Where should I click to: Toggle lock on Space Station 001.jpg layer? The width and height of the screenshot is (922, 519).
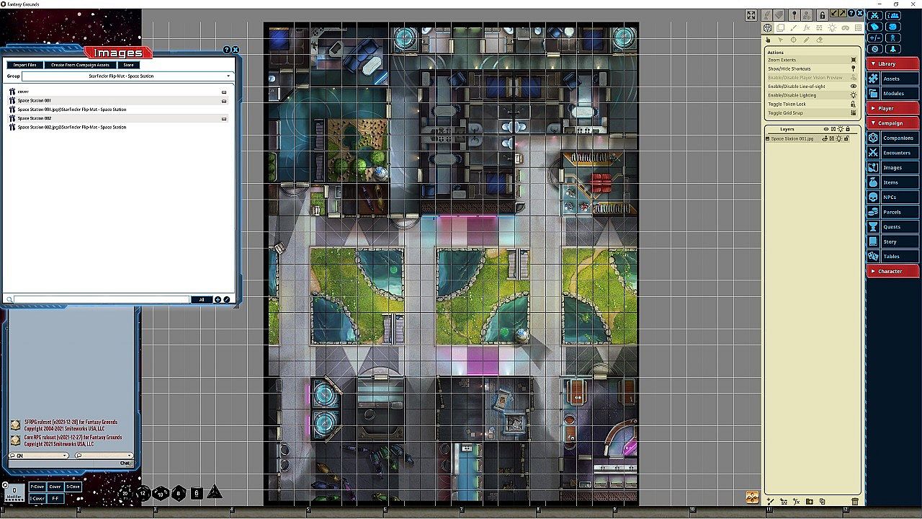tap(847, 138)
